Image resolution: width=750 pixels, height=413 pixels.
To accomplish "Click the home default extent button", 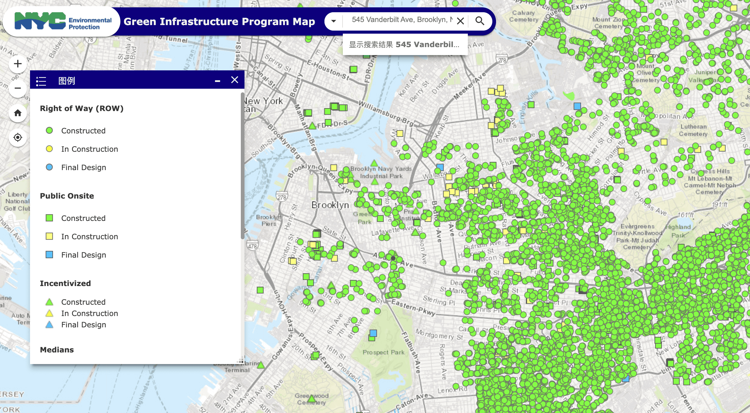I will coord(18,113).
